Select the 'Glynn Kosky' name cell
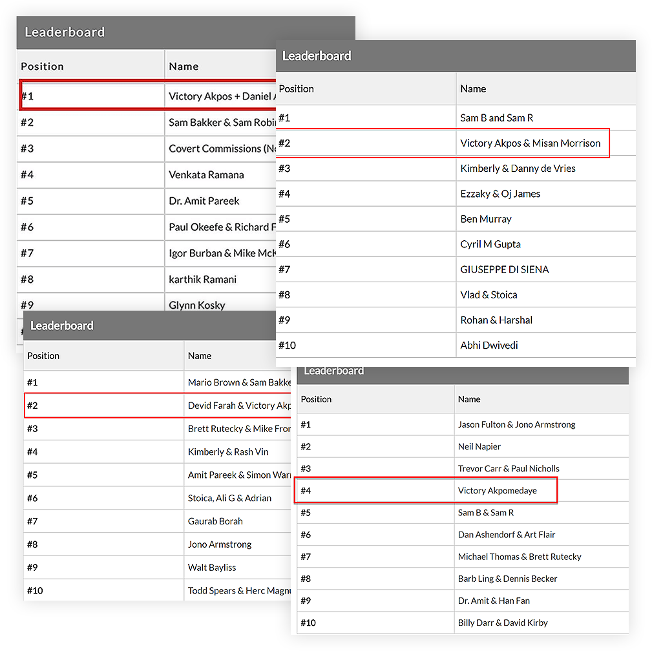This screenshot has height=651, width=652. (221, 302)
